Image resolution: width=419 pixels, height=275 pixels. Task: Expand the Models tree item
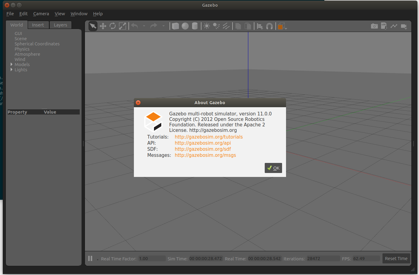[x=12, y=65]
